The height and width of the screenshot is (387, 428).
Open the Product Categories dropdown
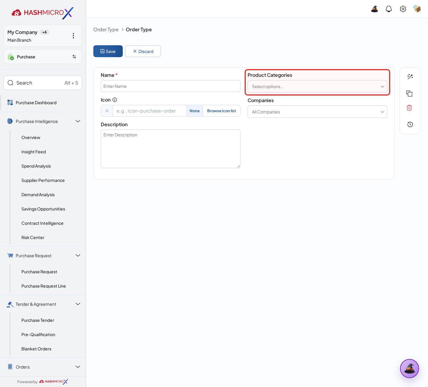317,86
